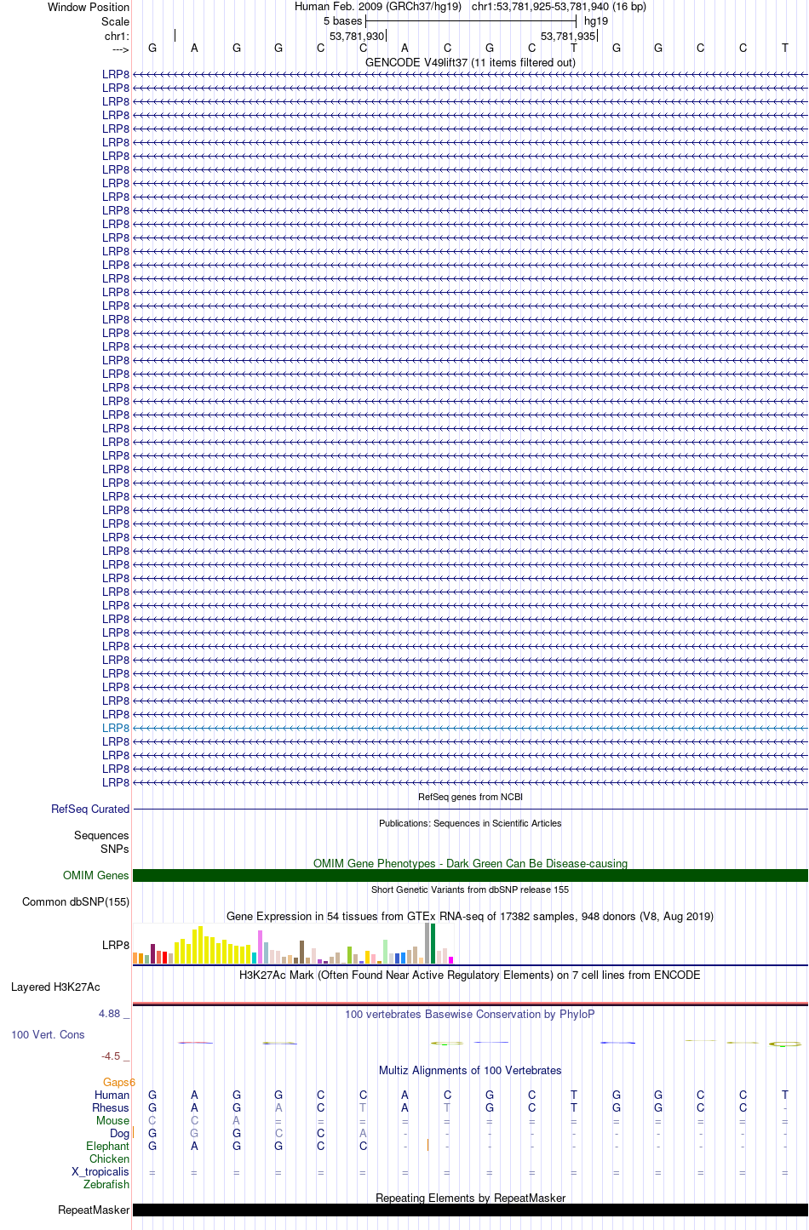This screenshot has width=809, height=1230.
Task: Open the Basewise Conservation by PhyloP title
Action: coord(470,1014)
